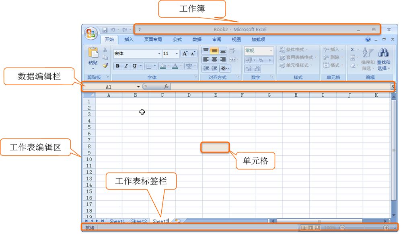The width and height of the screenshot is (401, 234).
Task: Switch to Page Break Preview in status bar
Action: point(317,228)
